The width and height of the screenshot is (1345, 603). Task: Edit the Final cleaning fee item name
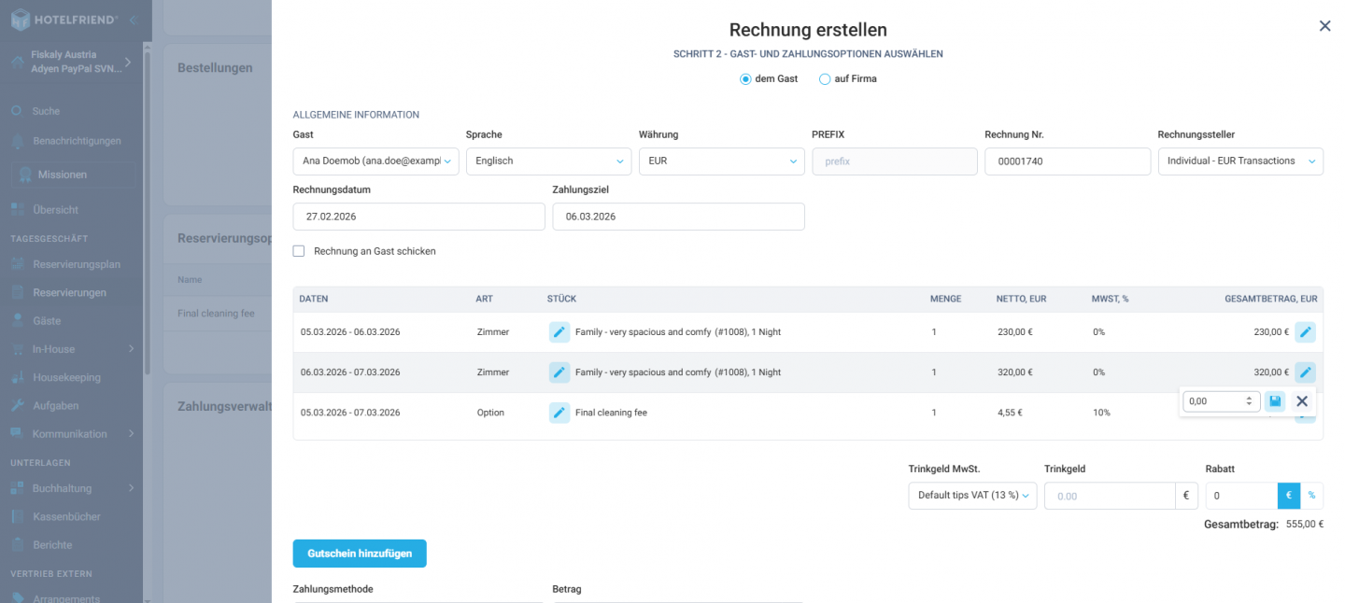point(559,413)
